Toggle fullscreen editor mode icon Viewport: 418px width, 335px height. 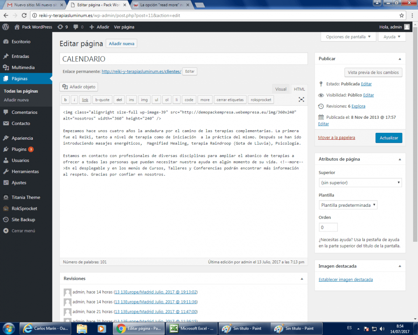[301, 100]
